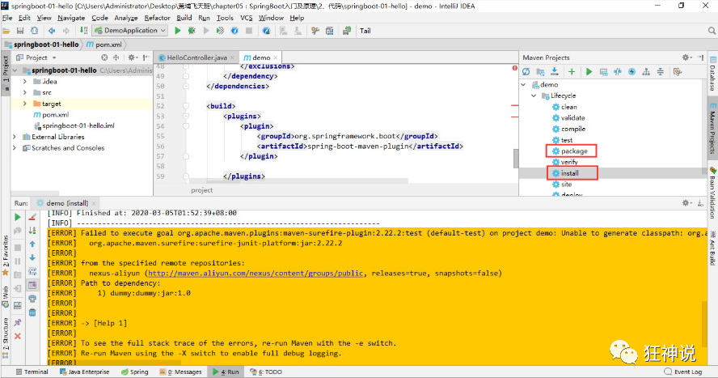718x378 pixels.
Task: Open the File menu
Action: pyautogui.click(x=7, y=18)
